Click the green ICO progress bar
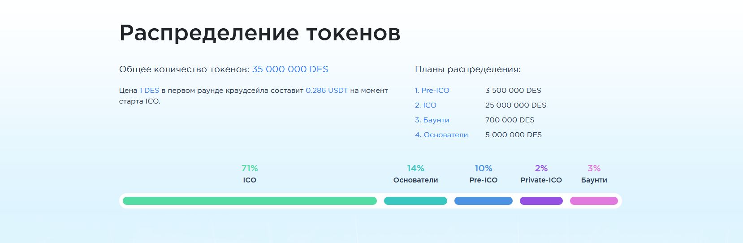The image size is (743, 243). (250, 201)
